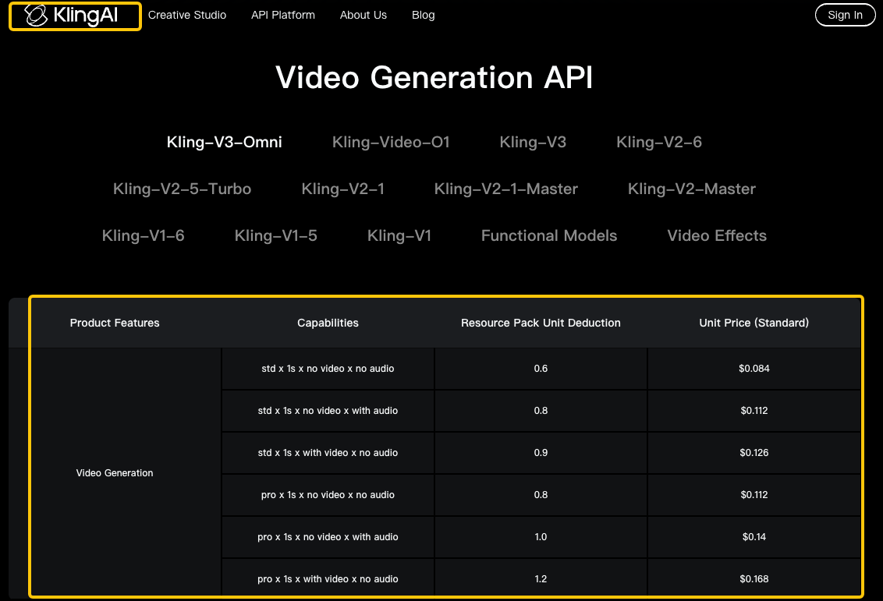Open API Platform navigation link
883x601 pixels.
coord(282,15)
